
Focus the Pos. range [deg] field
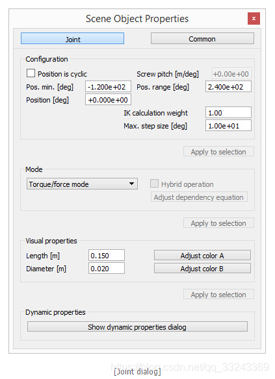click(229, 86)
